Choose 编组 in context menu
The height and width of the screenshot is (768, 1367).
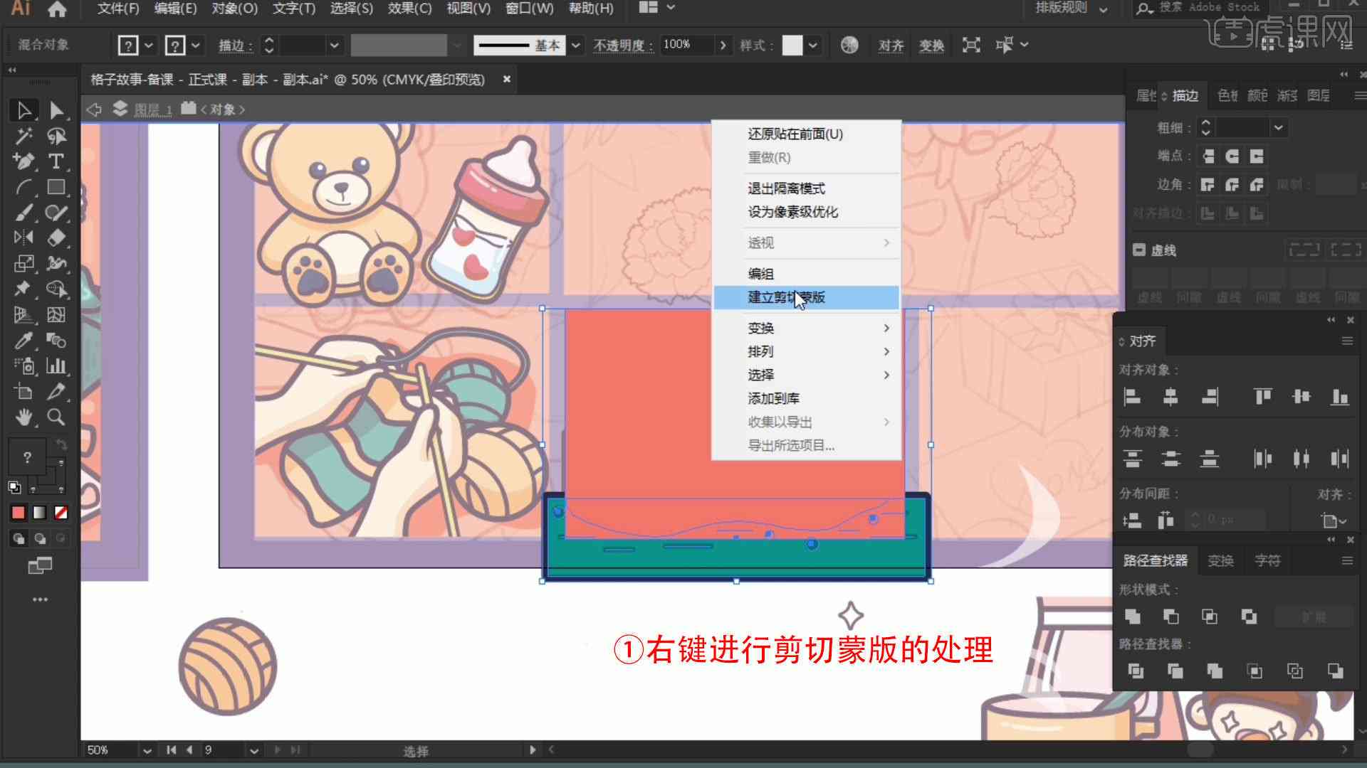pyautogui.click(x=806, y=274)
